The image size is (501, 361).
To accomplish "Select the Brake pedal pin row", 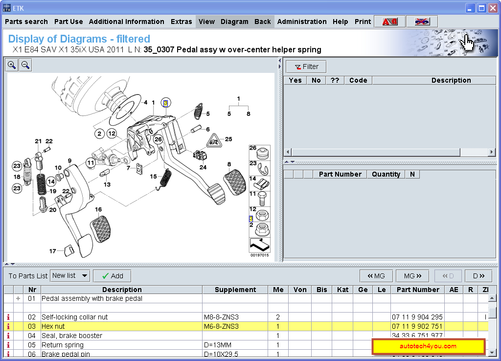I will click(x=246, y=354).
